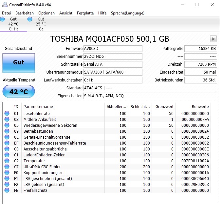The image size is (222, 204).
Task: Click the TOSHIBA MQ01ACF050 500,1 GB title
Action: 109,39
